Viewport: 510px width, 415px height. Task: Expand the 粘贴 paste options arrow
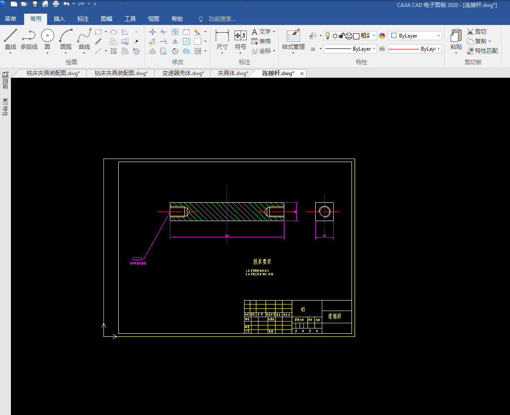tap(456, 53)
